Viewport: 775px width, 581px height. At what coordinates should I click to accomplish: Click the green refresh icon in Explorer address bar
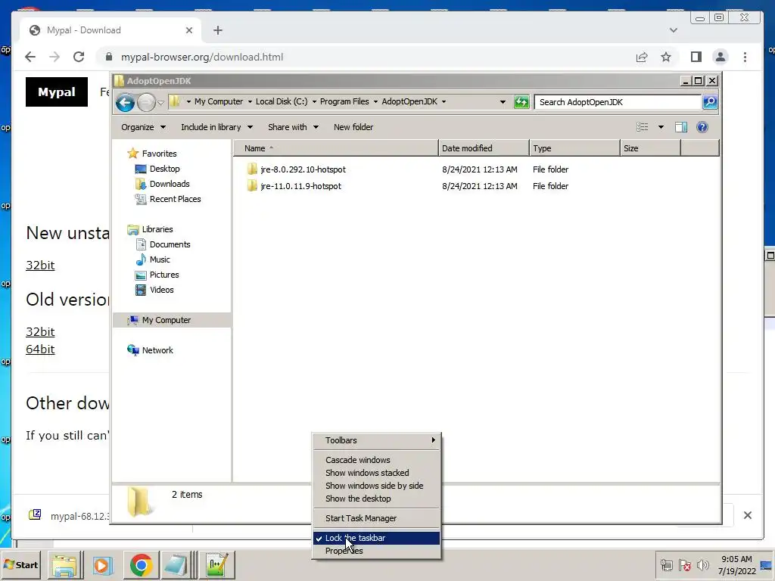pyautogui.click(x=521, y=102)
